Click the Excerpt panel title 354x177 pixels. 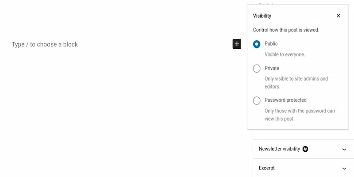coord(267,168)
